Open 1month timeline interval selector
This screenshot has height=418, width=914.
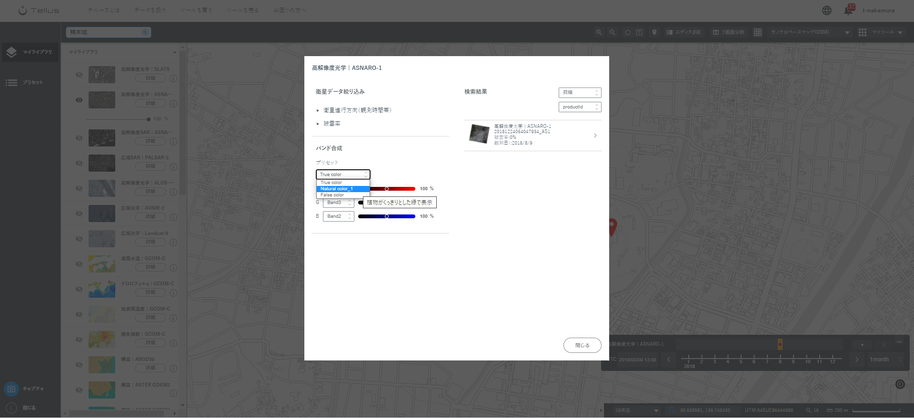coord(886,360)
